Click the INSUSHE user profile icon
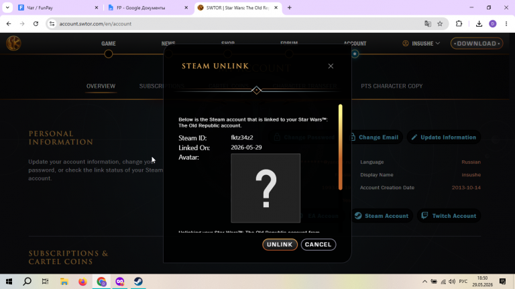 [406, 44]
